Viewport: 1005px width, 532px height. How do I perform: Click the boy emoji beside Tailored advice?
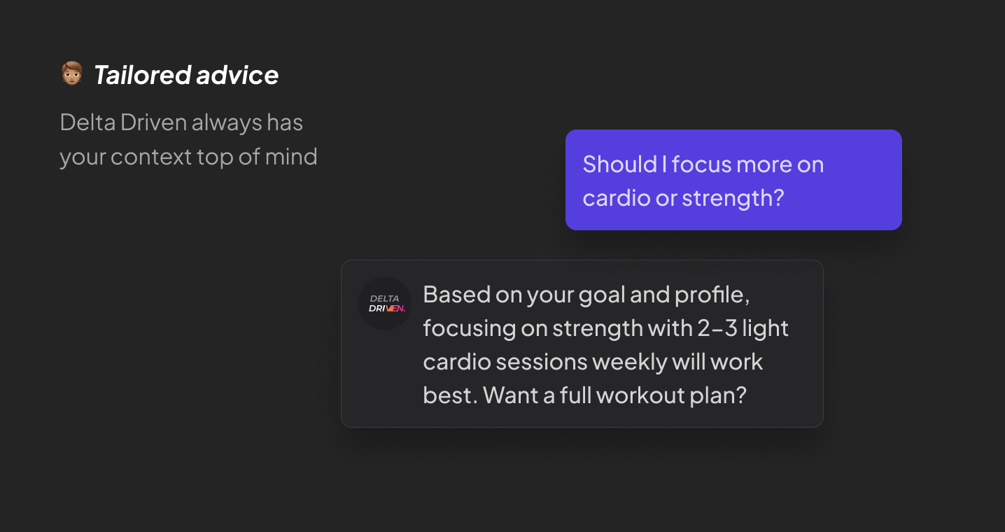[72, 73]
